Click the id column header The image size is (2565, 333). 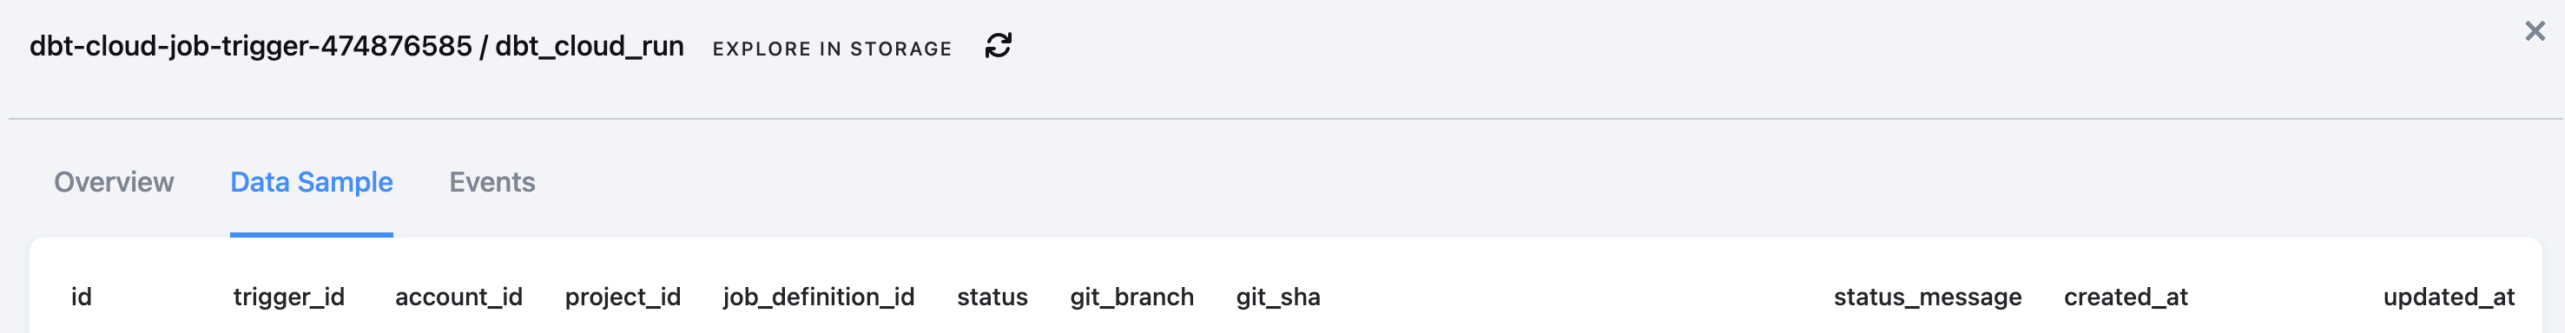coord(82,297)
